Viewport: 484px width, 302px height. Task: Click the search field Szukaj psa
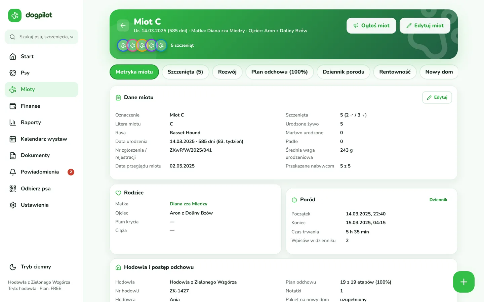pyautogui.click(x=41, y=37)
